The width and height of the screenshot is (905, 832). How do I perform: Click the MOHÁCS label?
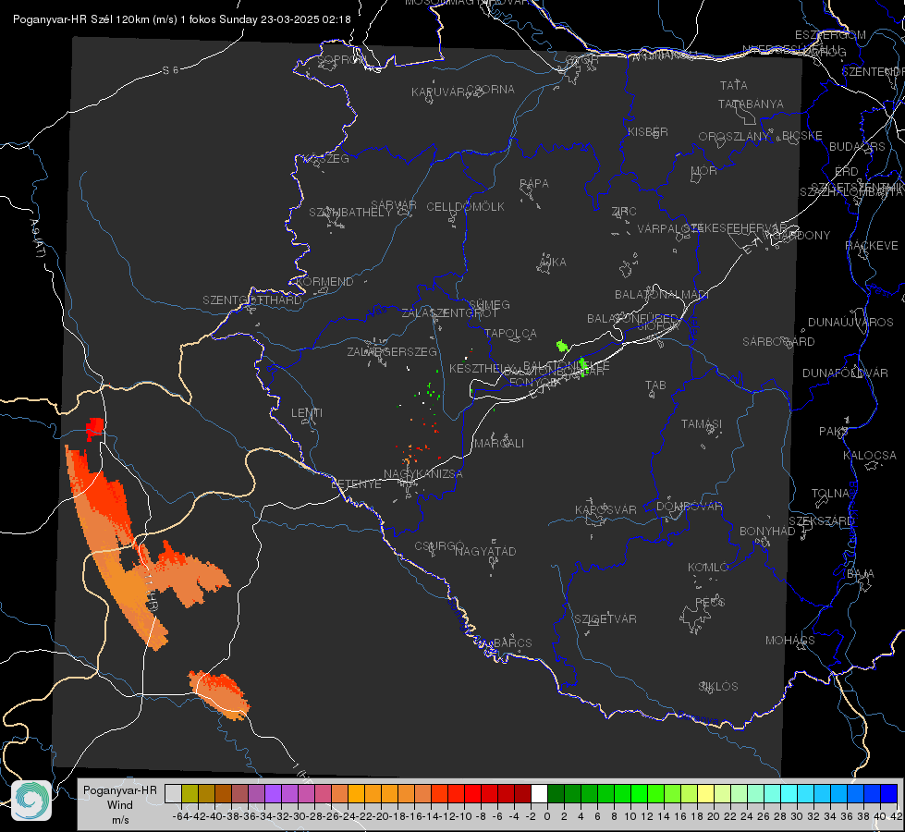click(790, 641)
